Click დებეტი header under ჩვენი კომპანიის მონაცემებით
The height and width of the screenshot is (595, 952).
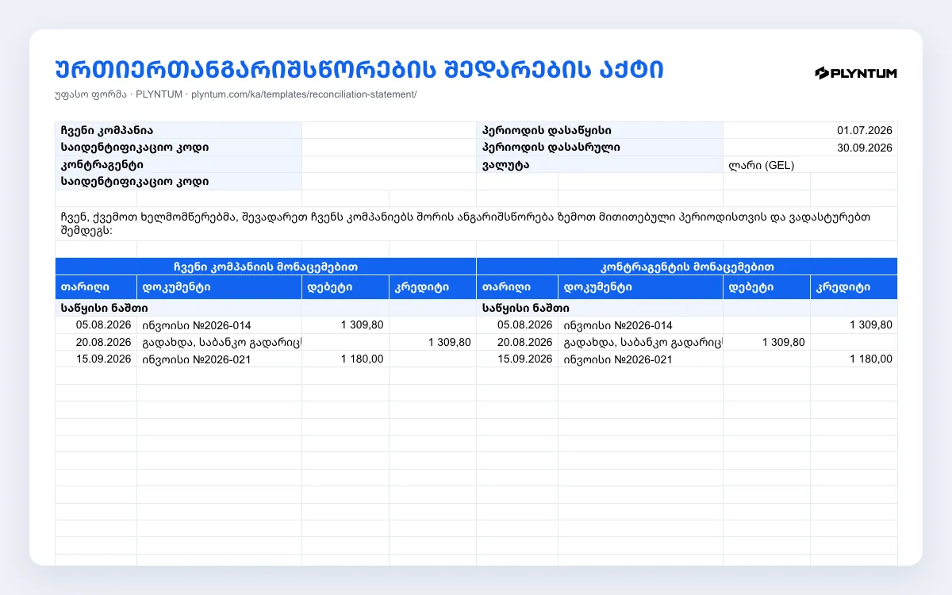(x=345, y=287)
